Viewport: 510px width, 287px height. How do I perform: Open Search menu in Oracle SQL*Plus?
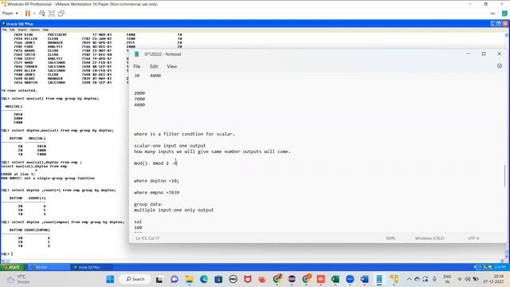point(22,29)
